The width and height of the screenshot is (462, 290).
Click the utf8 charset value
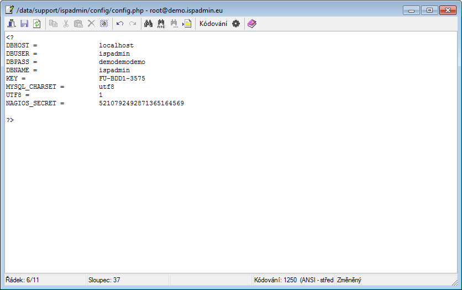click(106, 87)
